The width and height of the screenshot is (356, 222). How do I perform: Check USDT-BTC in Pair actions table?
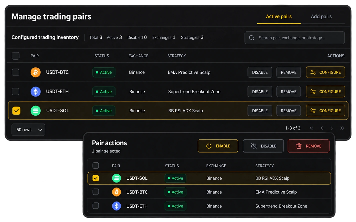click(96, 192)
